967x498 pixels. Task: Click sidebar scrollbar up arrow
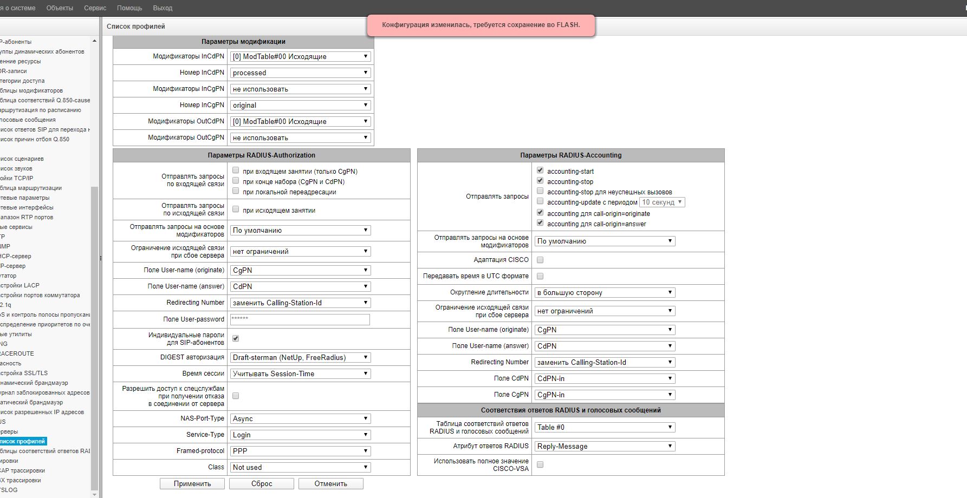(95, 41)
